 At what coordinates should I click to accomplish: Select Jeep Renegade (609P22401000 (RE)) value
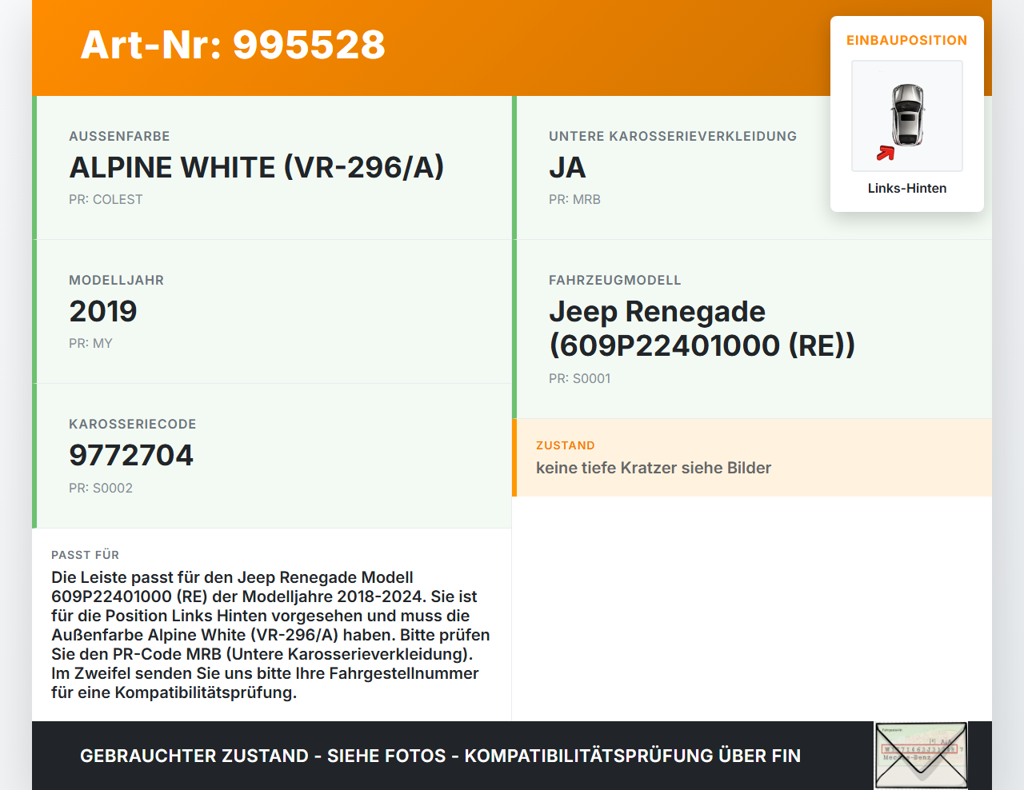point(702,329)
